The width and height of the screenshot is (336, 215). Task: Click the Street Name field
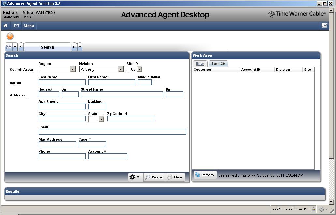click(x=122, y=94)
